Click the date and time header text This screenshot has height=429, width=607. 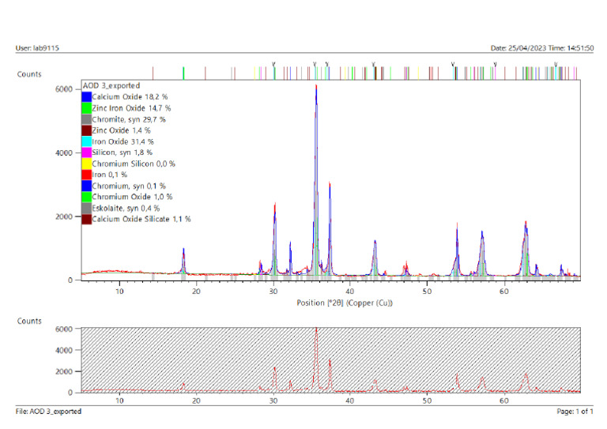[x=541, y=48]
